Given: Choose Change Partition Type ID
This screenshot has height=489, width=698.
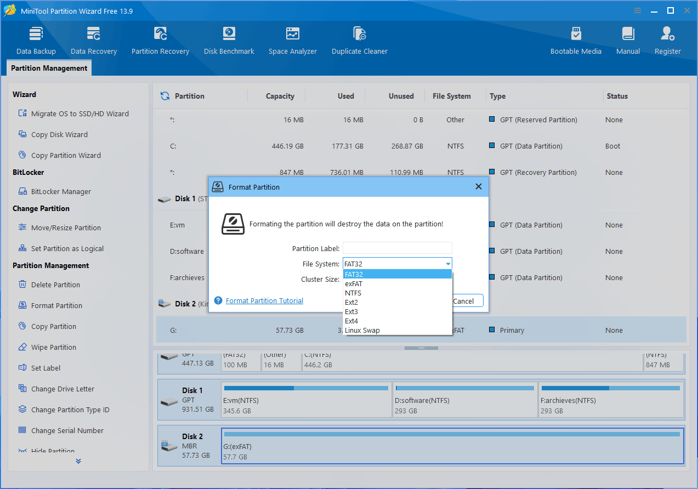Looking at the screenshot, I should coord(64,410).
